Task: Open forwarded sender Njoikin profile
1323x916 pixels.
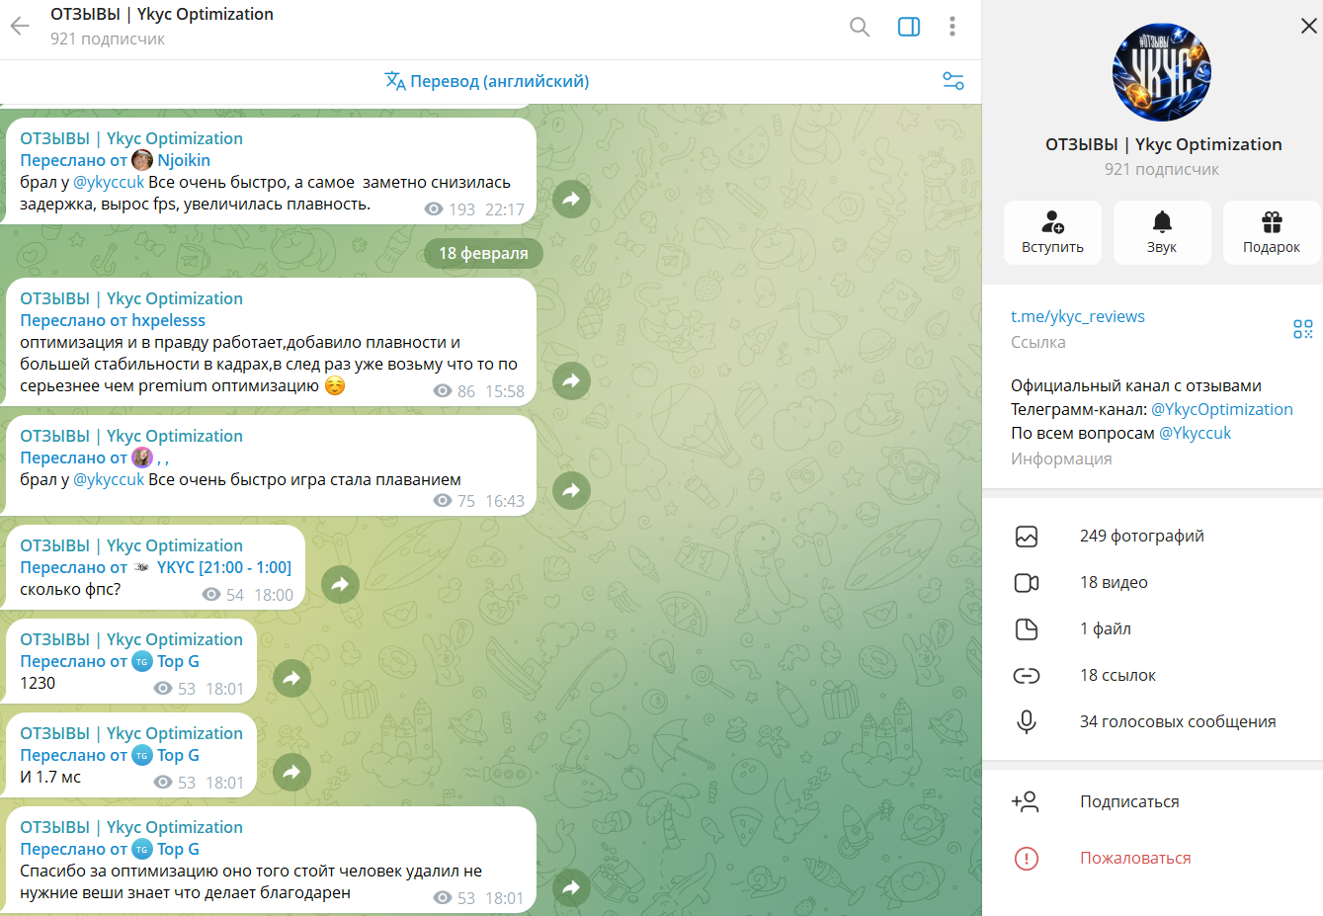Action: point(184,160)
